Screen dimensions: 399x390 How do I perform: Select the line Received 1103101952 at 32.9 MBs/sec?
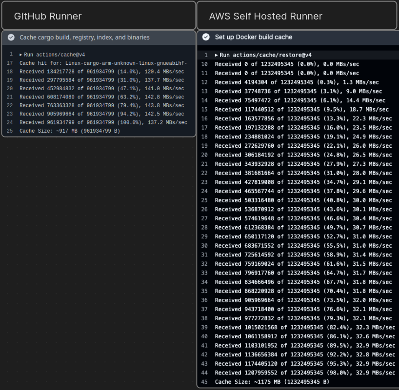(305, 346)
